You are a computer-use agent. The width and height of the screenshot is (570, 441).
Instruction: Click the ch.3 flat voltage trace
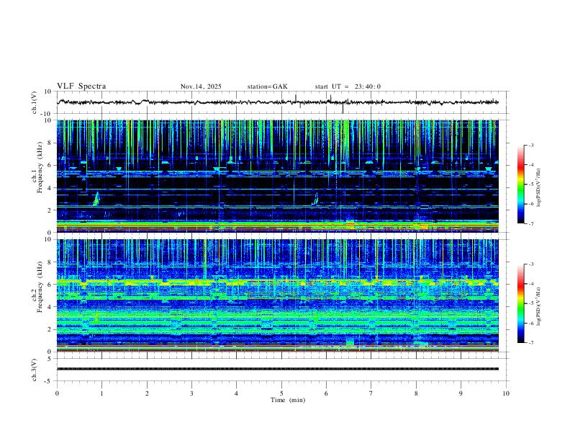point(277,369)
